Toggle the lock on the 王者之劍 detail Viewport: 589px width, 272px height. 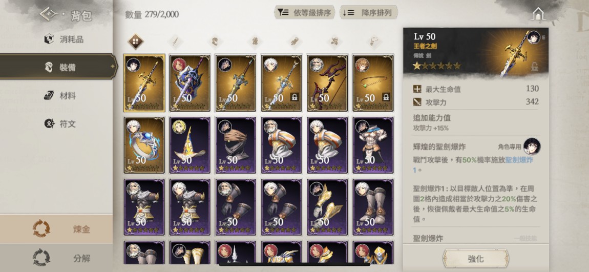point(534,67)
